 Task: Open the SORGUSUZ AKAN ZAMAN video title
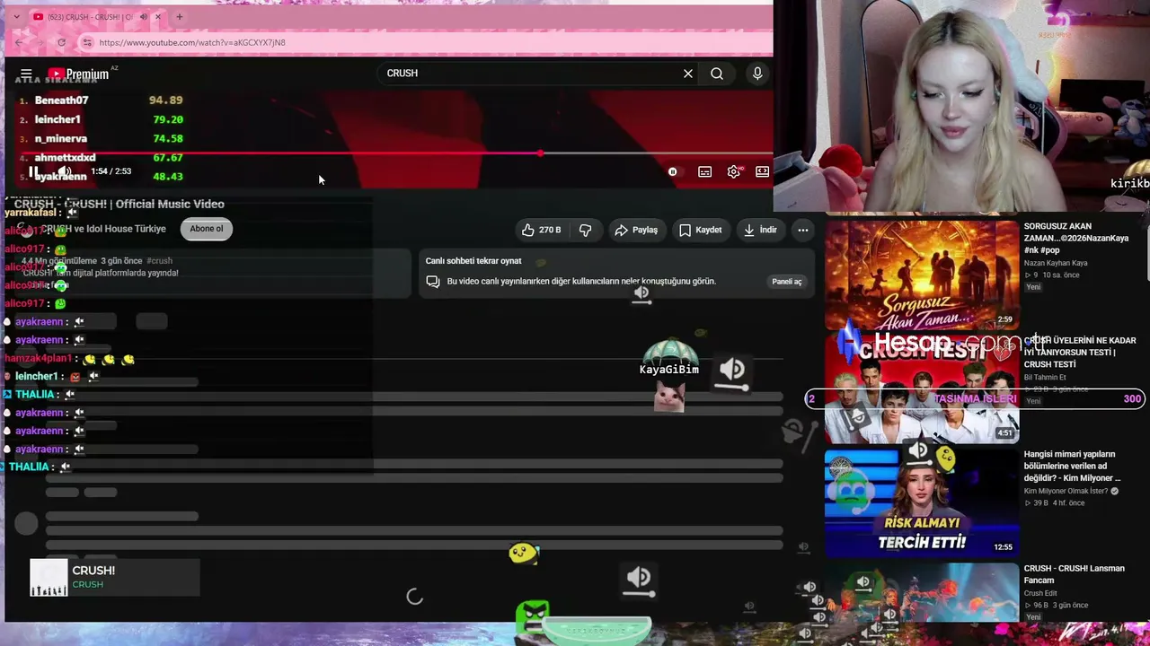tap(1077, 239)
